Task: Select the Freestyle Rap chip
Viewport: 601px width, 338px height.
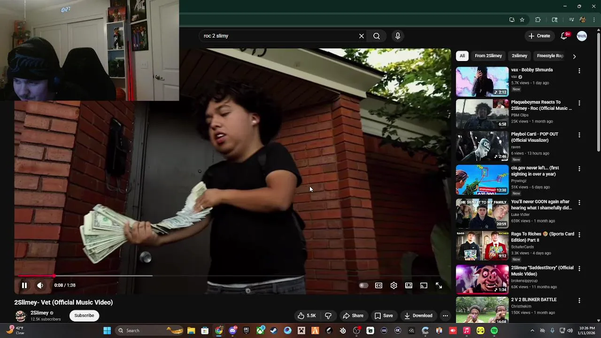Action: tap(550, 56)
